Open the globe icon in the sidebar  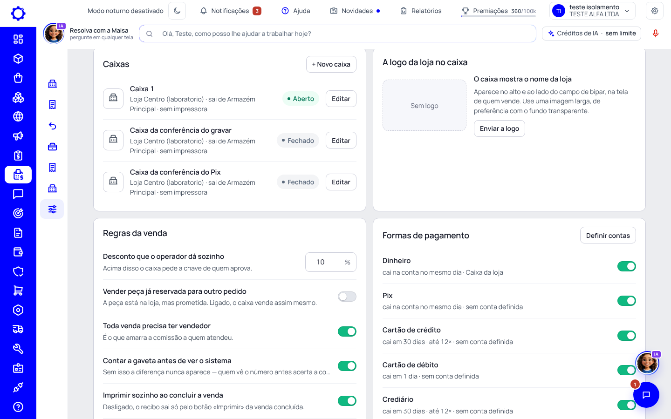18,116
